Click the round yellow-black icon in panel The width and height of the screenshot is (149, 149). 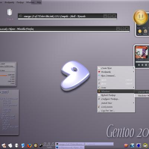(36, 145)
